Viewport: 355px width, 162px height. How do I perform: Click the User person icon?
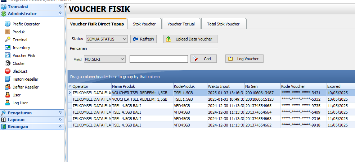point(8,95)
